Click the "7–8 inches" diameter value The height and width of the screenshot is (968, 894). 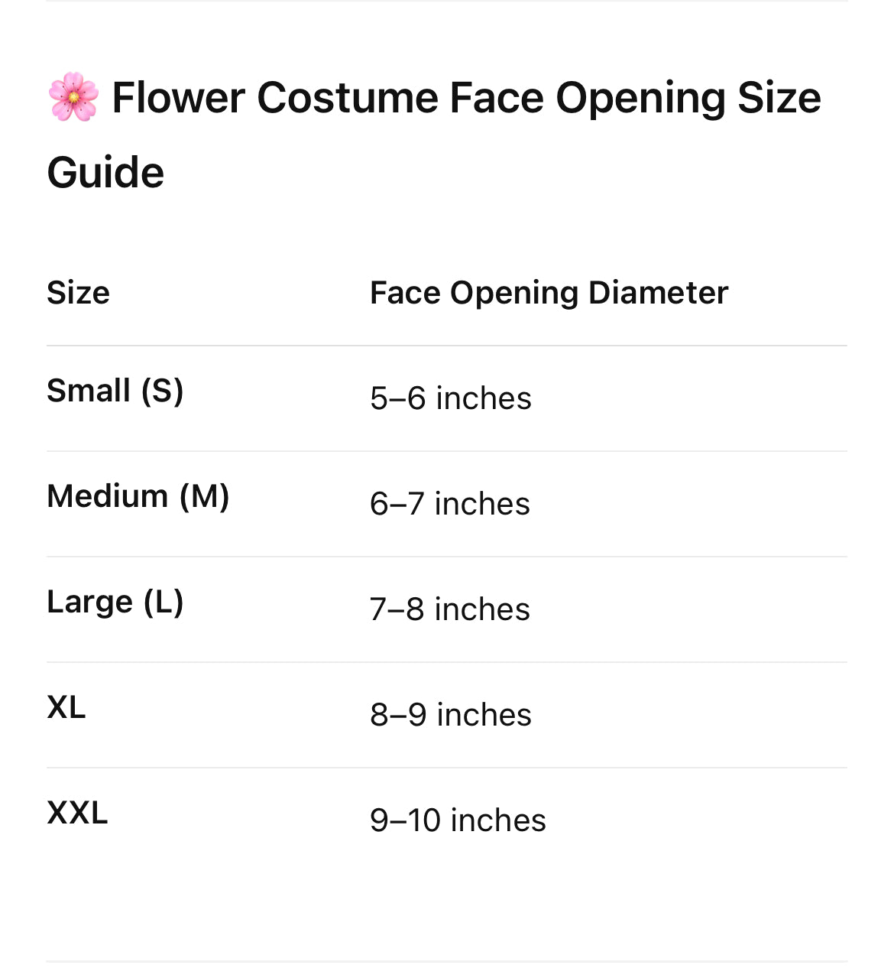tap(449, 609)
